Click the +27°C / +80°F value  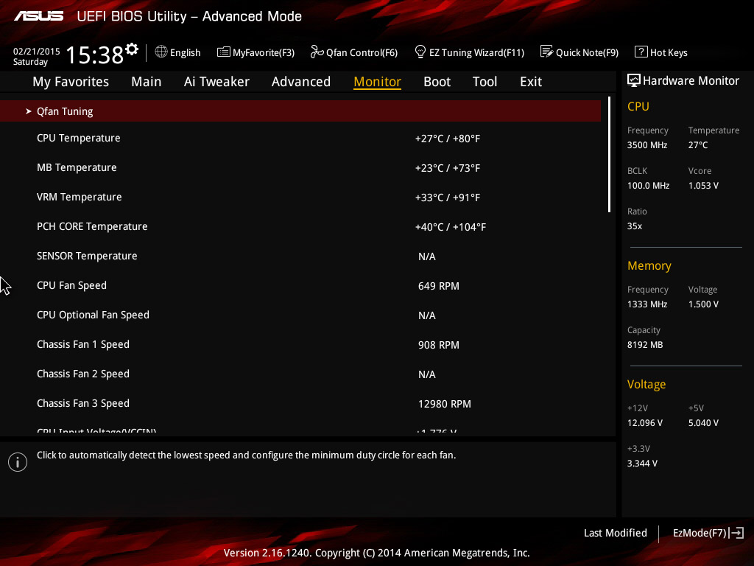click(448, 139)
